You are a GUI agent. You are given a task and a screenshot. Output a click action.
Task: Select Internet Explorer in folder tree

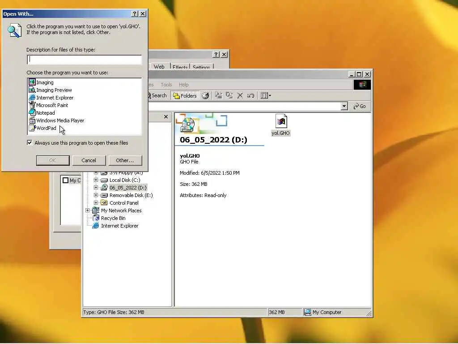coord(119,226)
